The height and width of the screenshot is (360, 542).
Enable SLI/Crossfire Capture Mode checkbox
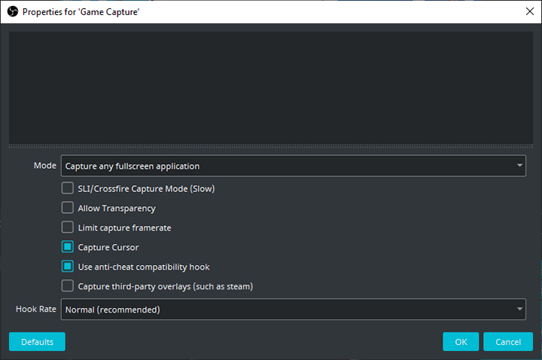pyautogui.click(x=68, y=188)
